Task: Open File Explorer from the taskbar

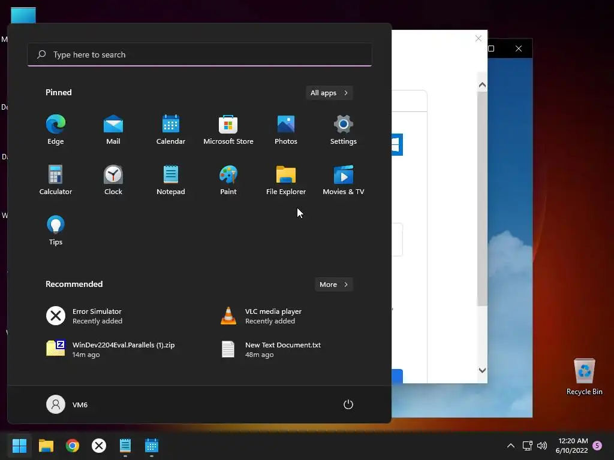Action: pyautogui.click(x=46, y=446)
